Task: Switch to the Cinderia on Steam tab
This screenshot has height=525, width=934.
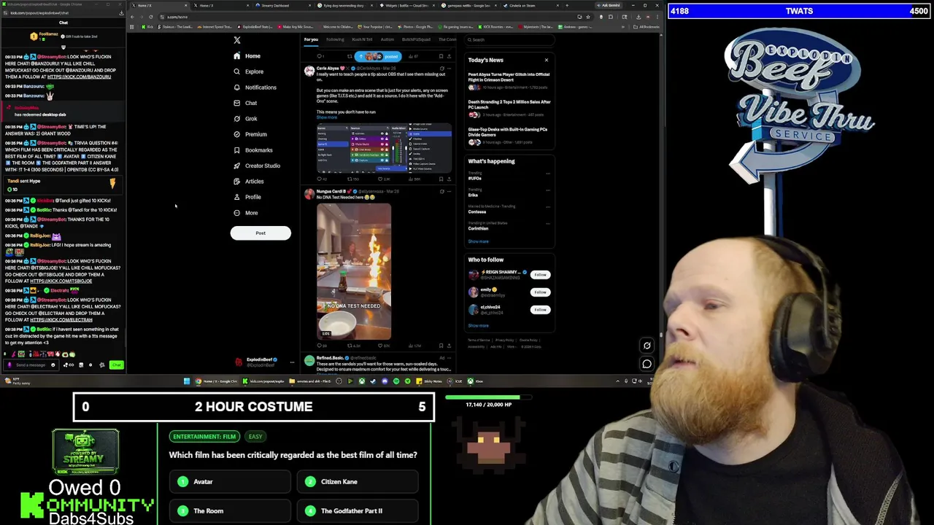Action: (x=533, y=6)
